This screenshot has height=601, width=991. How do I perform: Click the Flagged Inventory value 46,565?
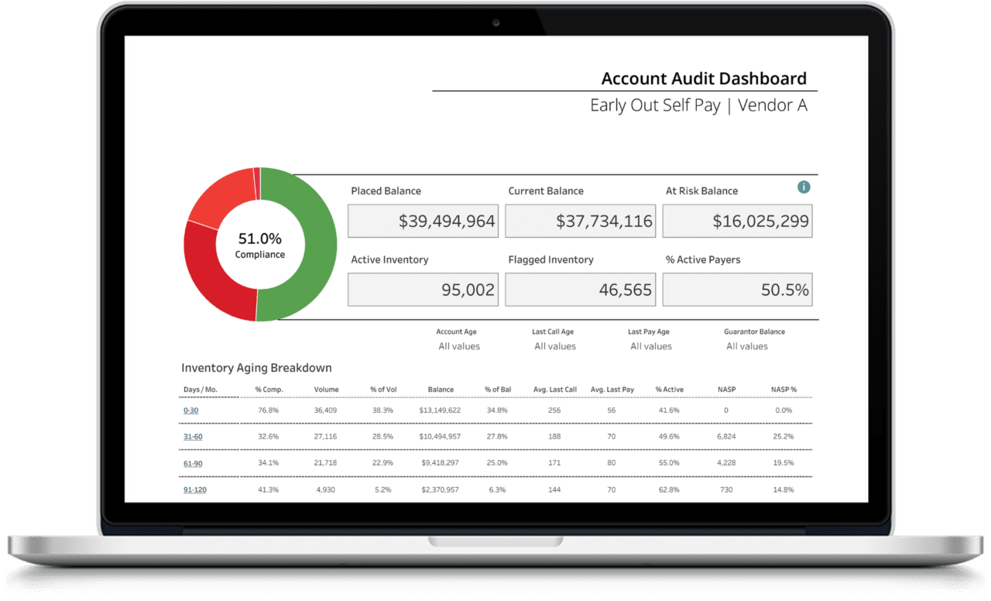click(x=580, y=290)
